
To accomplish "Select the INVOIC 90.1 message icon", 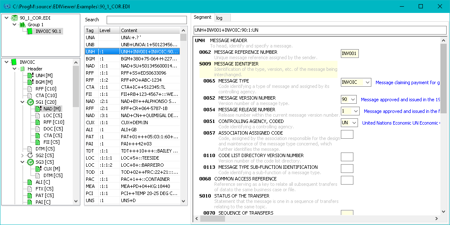I will (30, 31).
